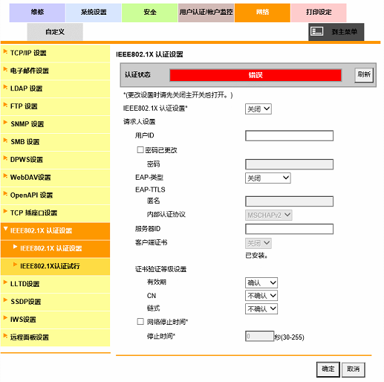Viewport: 384px width, 382px height.
Task: Confirm settings with the 确定 button
Action: coord(328,369)
